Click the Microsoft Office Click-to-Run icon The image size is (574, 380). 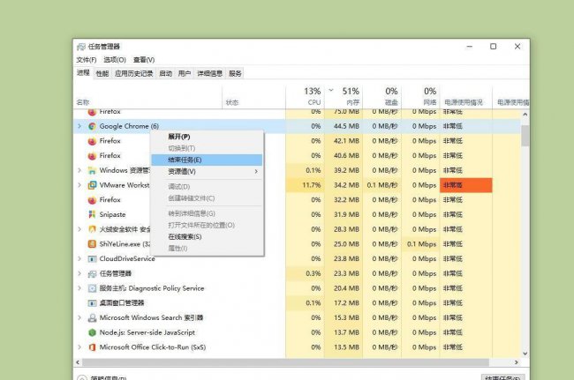92,347
